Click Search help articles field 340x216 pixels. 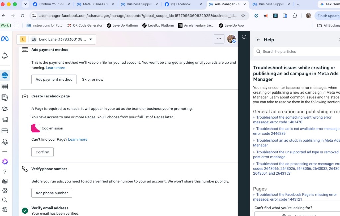point(297,51)
